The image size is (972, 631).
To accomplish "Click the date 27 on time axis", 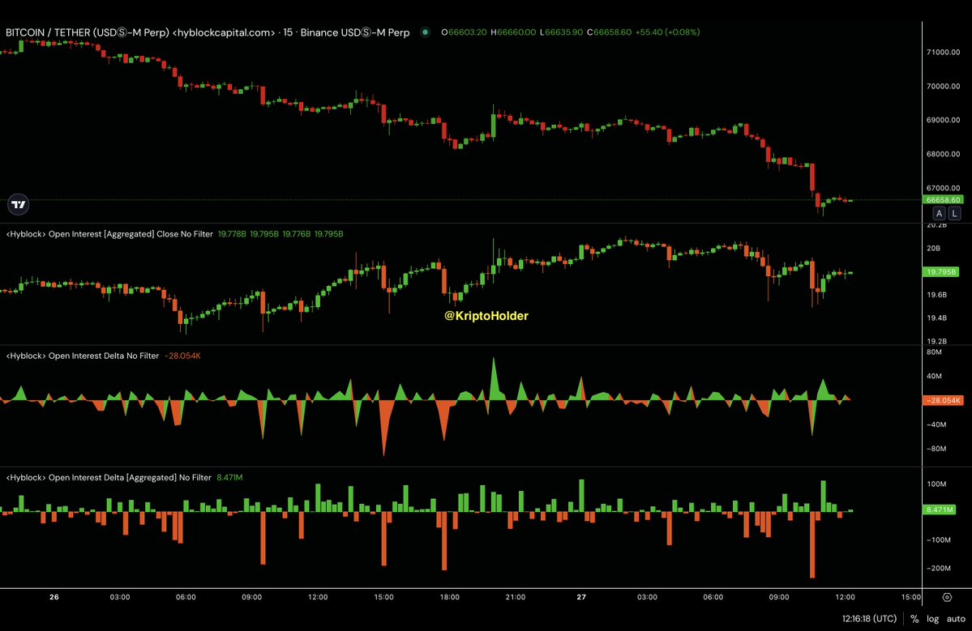I will [580, 598].
